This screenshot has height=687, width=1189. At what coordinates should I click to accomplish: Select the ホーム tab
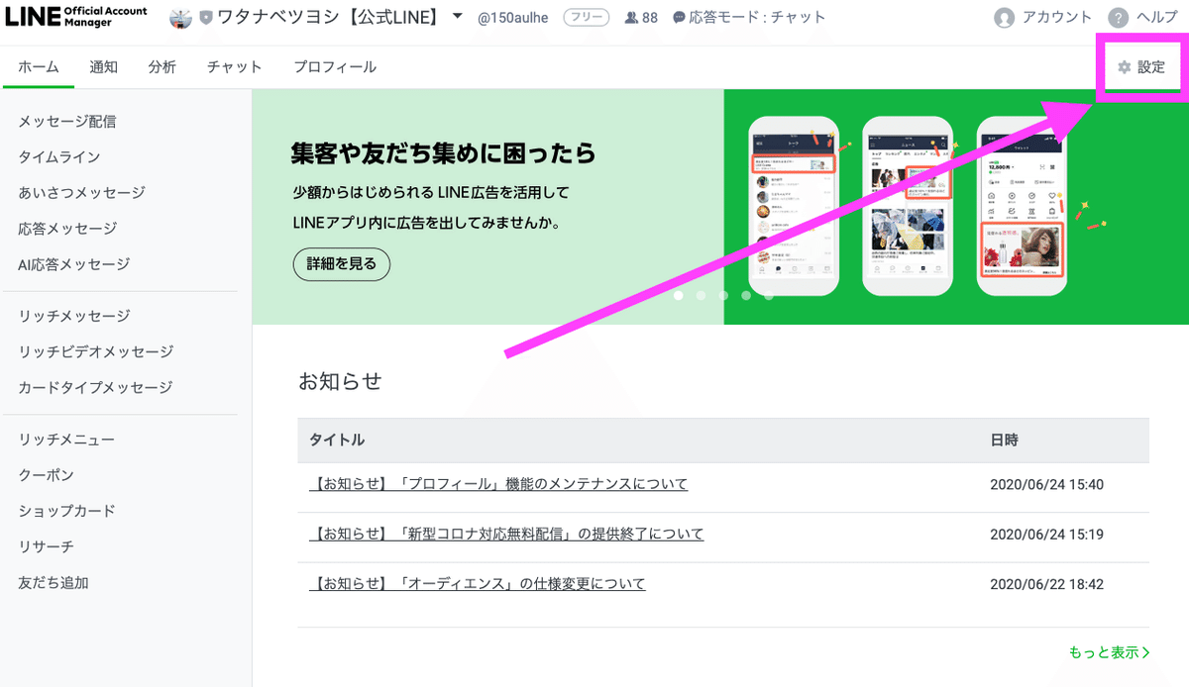(39, 67)
